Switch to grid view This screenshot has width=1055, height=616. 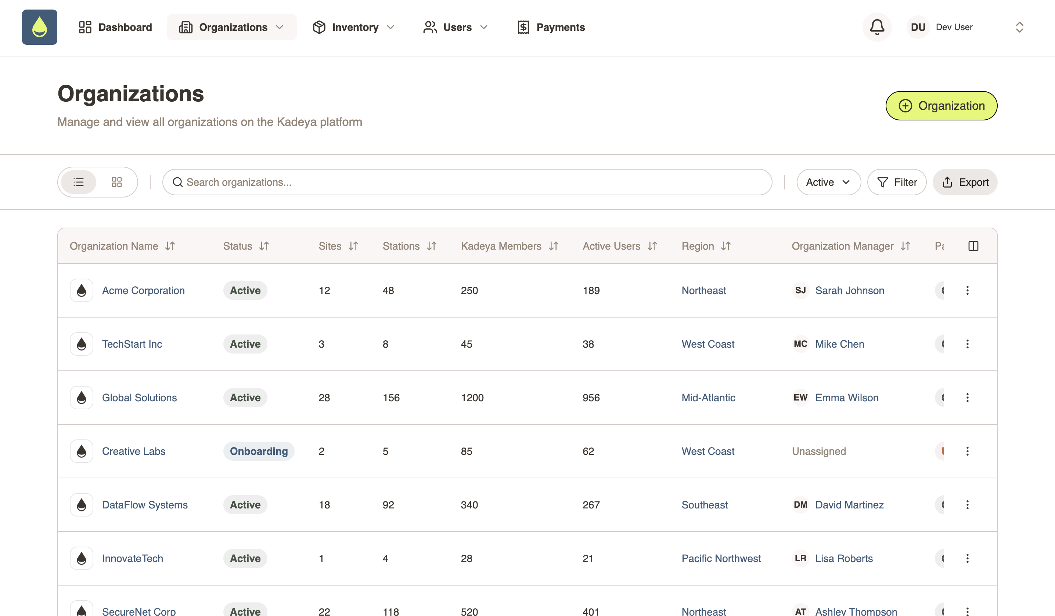[x=117, y=182]
